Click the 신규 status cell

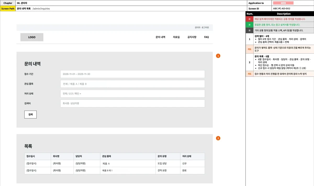(193, 164)
